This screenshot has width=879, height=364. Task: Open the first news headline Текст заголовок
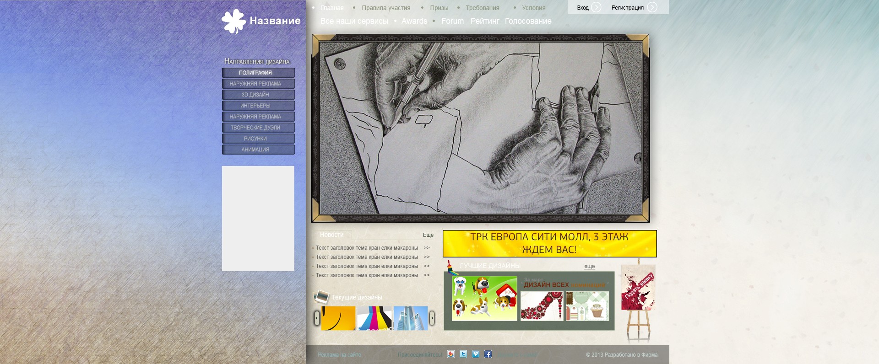367,248
